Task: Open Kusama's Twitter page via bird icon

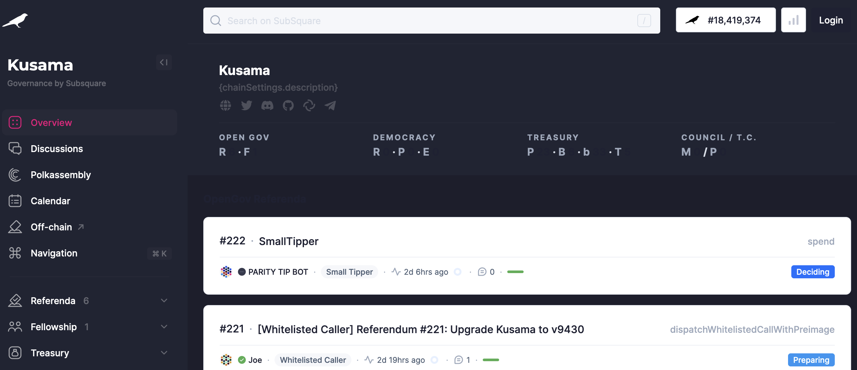Action: (246, 106)
